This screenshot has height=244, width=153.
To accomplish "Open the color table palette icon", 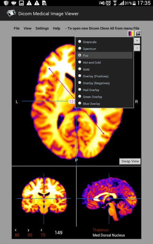I will (131, 34).
